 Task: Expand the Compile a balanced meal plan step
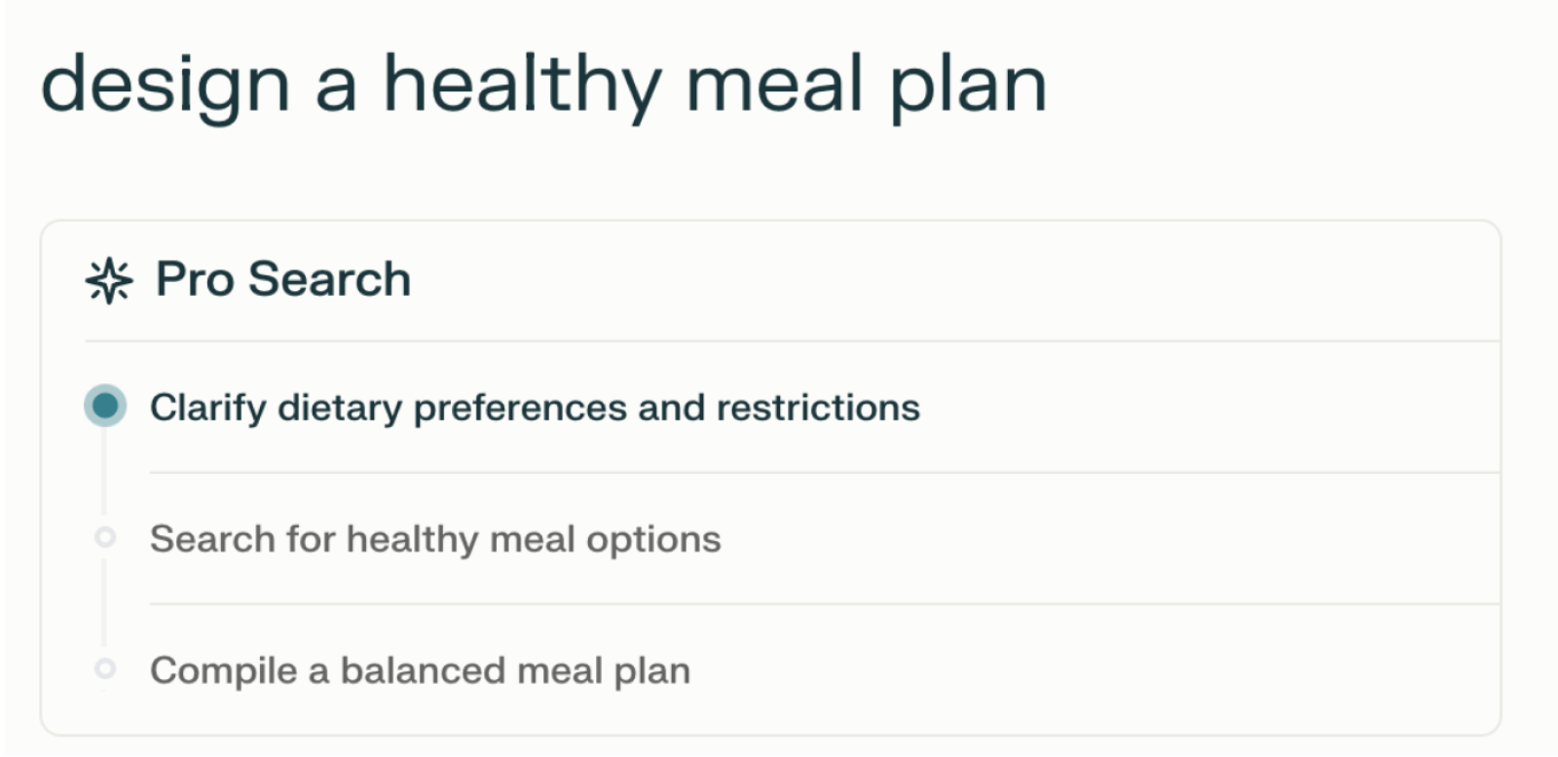(x=421, y=669)
